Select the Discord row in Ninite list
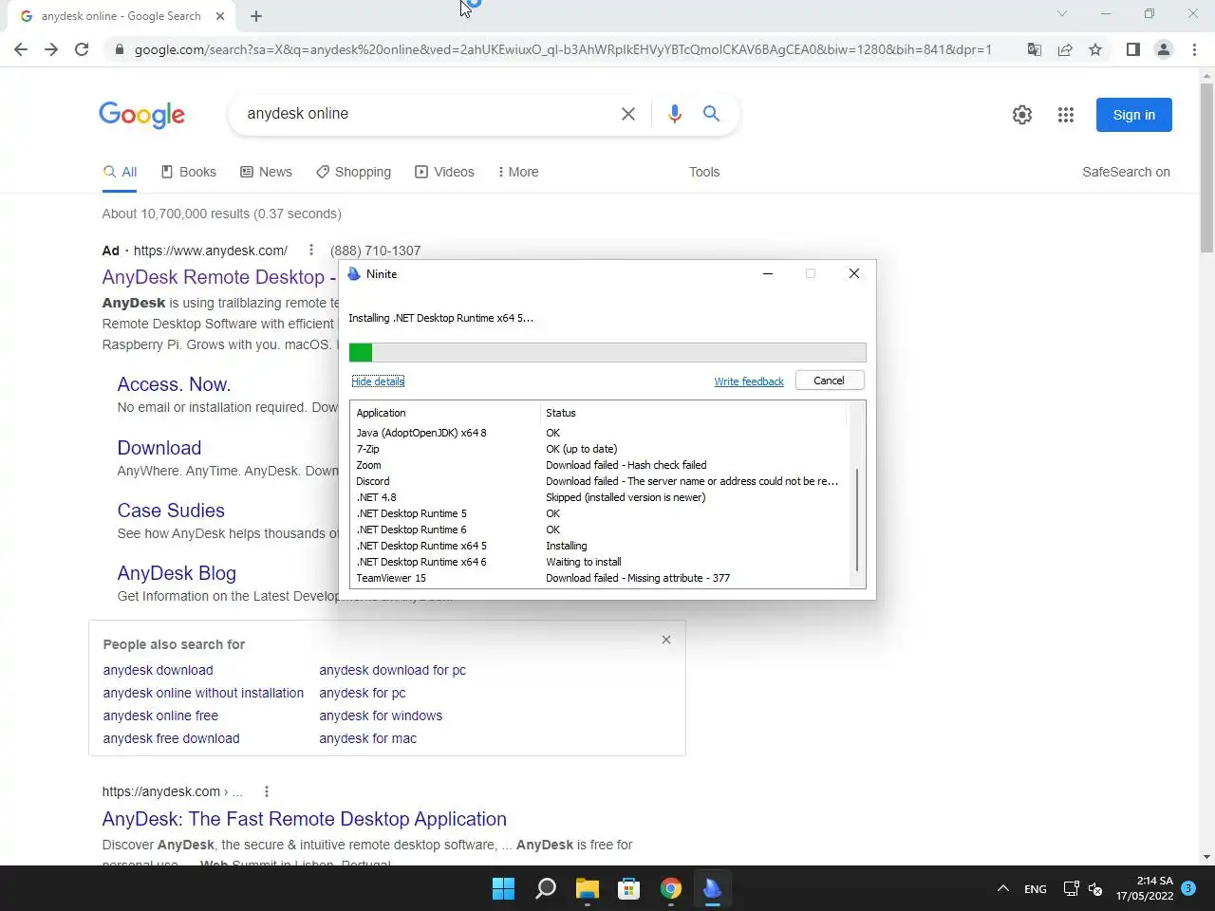Viewport: 1215px width, 911px height. [599, 481]
